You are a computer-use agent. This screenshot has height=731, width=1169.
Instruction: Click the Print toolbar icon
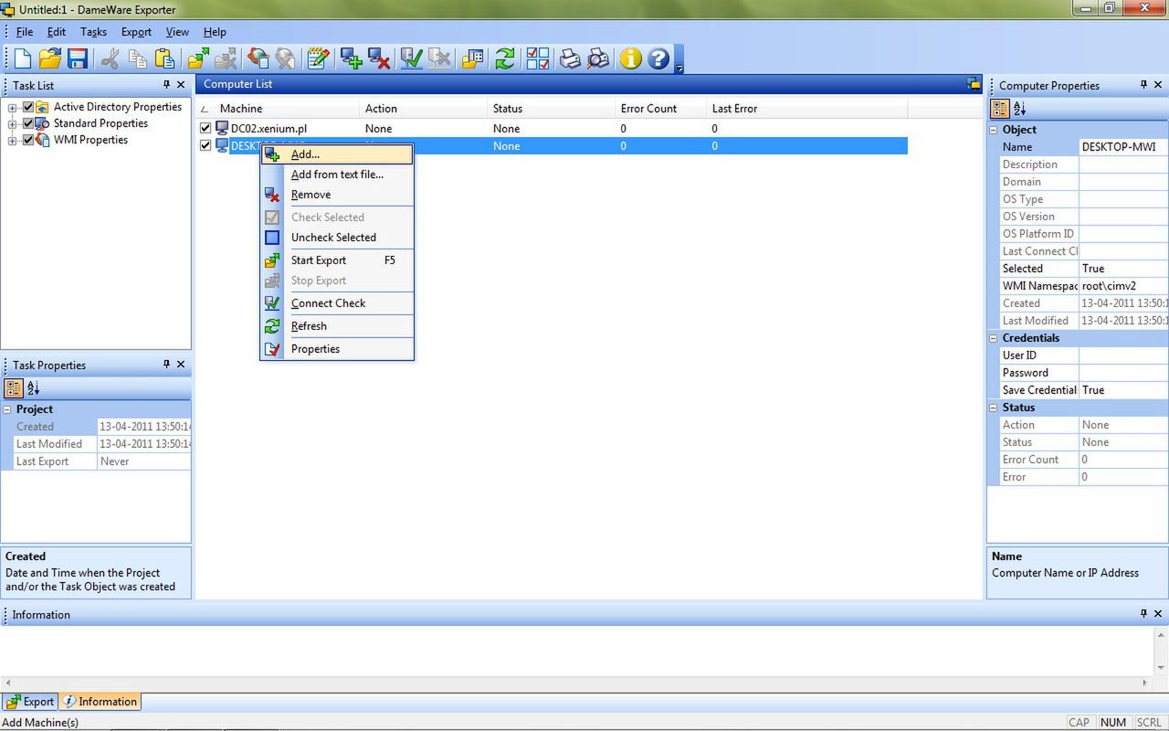tap(570, 58)
